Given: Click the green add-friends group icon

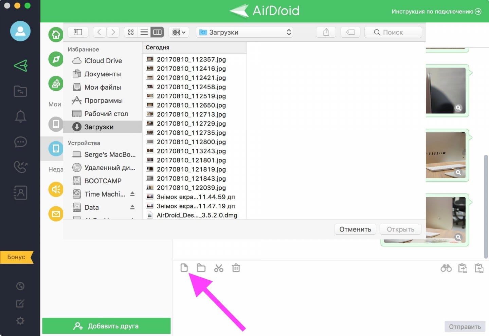Looking at the screenshot, I should coord(56,83).
